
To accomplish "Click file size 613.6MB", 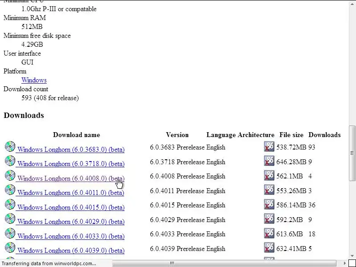I will (x=290, y=234).
